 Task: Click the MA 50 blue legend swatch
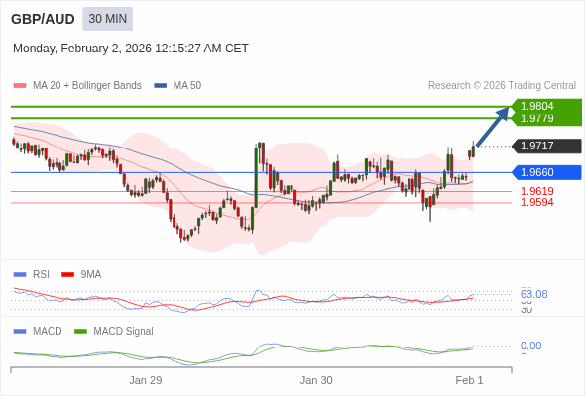click(x=161, y=86)
